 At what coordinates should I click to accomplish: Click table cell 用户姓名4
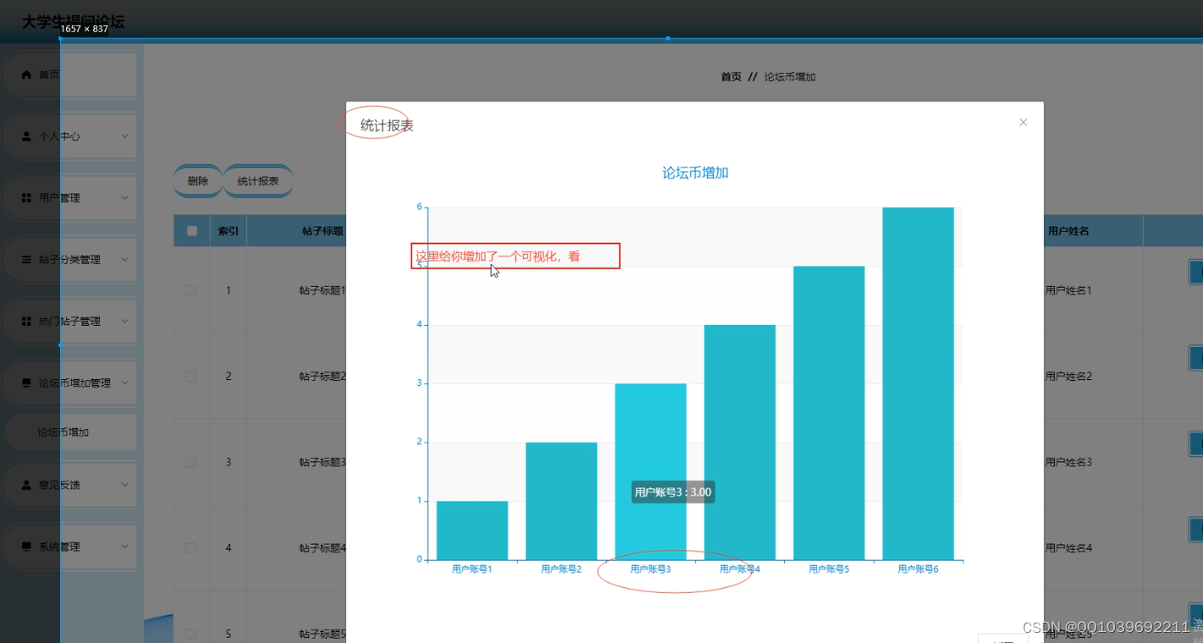tap(1068, 548)
